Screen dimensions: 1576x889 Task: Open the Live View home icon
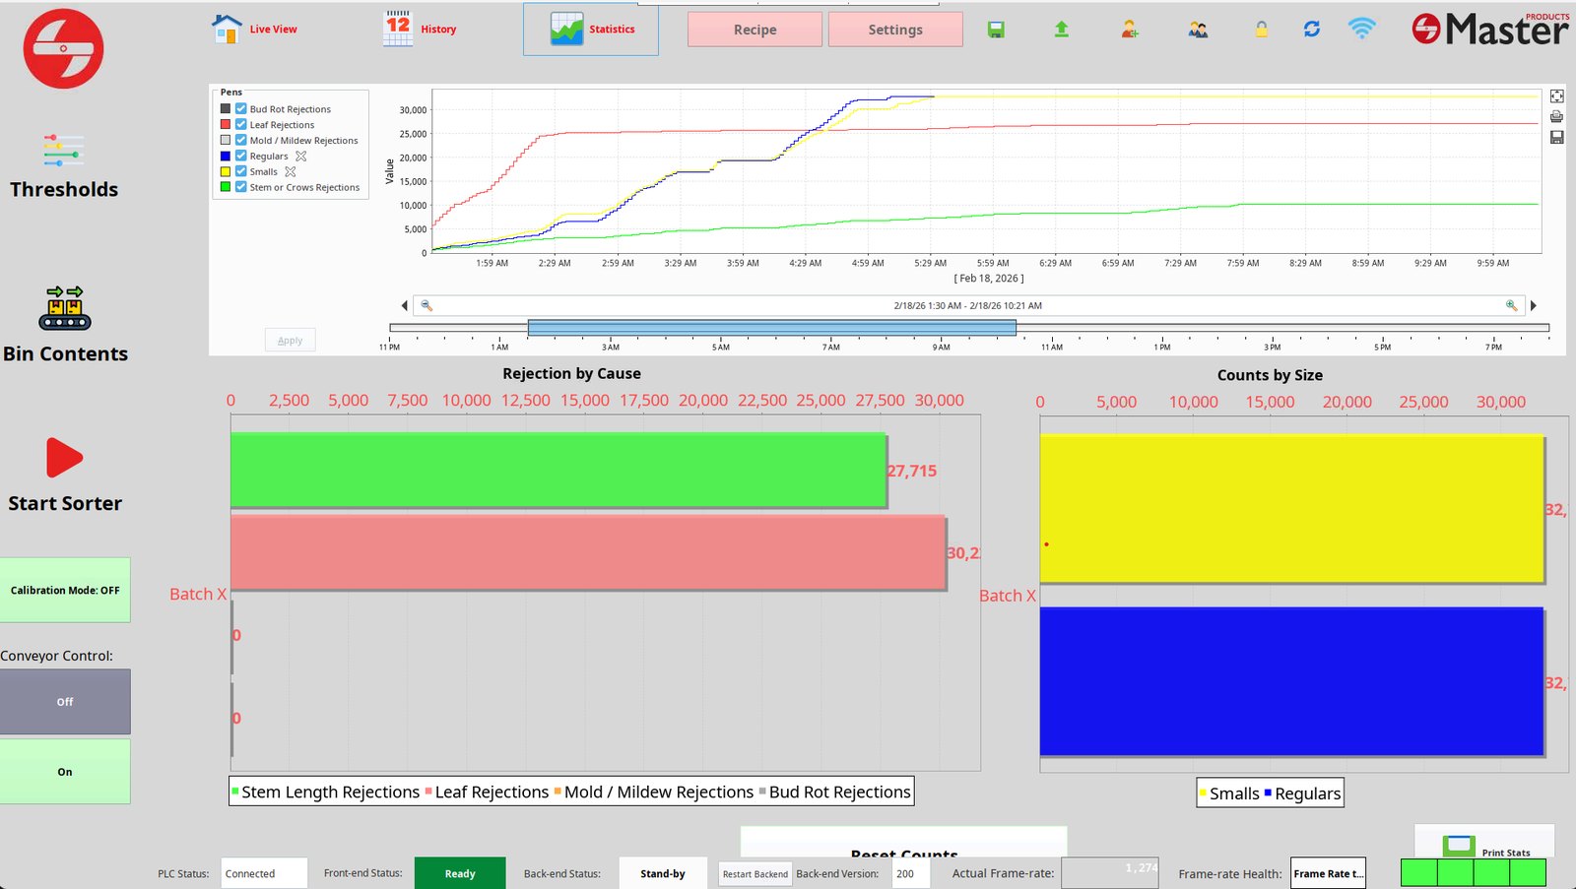(227, 29)
